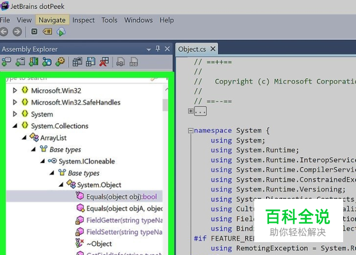Image resolution: width=356 pixels, height=255 pixels.
Task: Click the Assembly Explorer vertical scrollbar thumb
Action: click(x=165, y=105)
